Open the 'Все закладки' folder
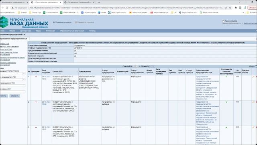This screenshot has height=145, width=257. 252,12
